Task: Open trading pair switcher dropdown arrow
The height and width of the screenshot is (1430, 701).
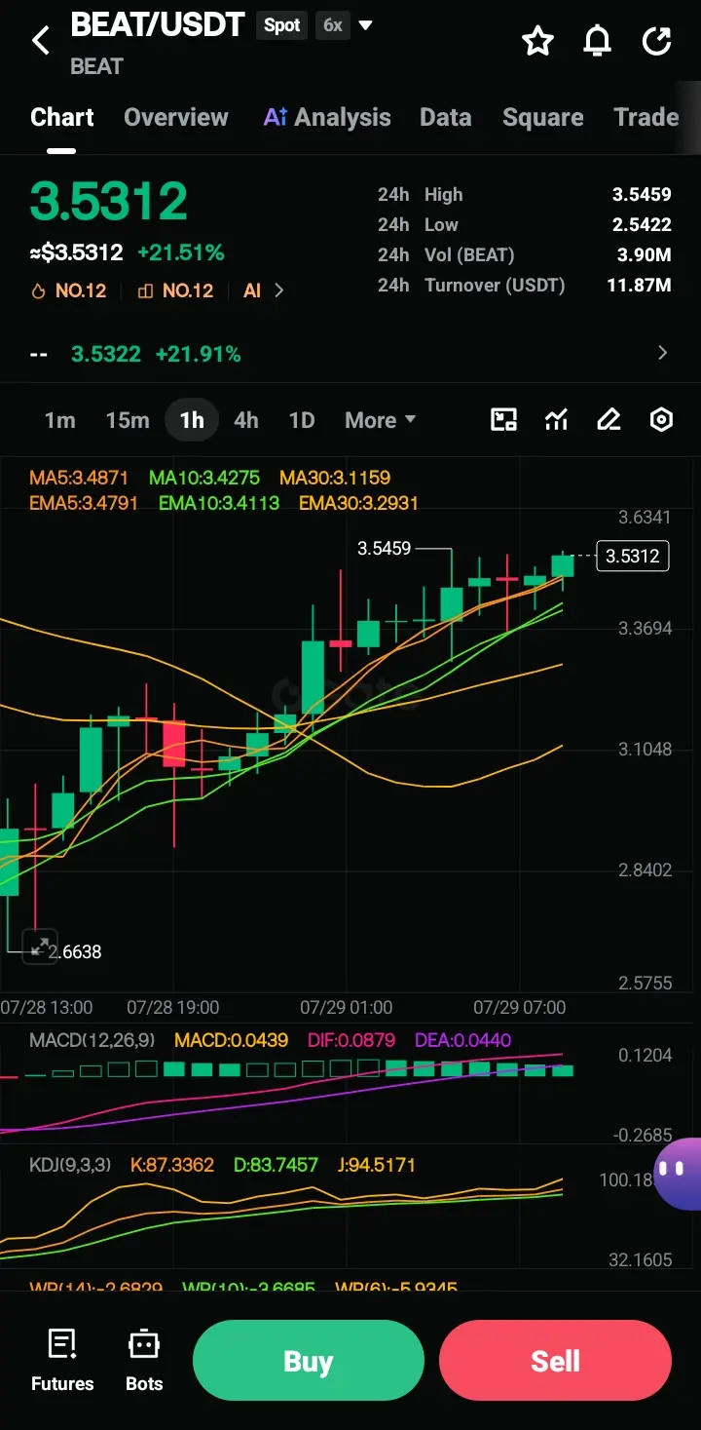Action: click(366, 25)
